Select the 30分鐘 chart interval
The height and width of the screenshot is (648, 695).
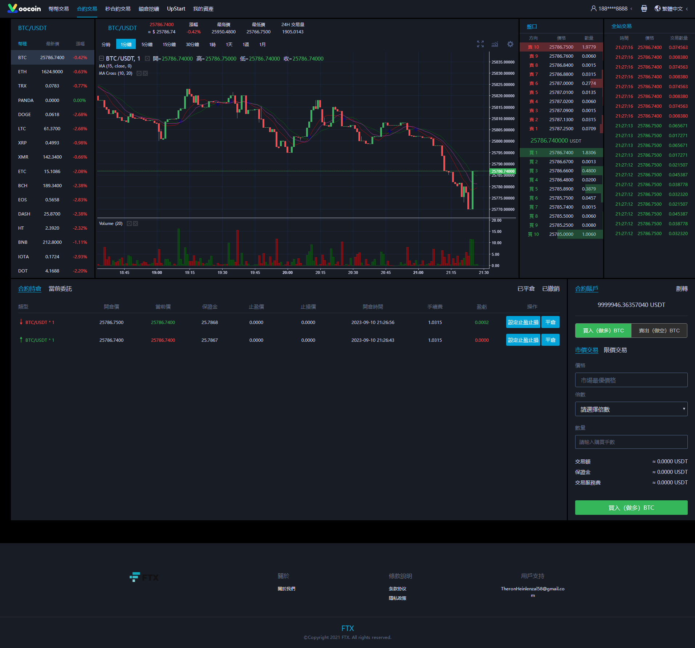pyautogui.click(x=192, y=44)
